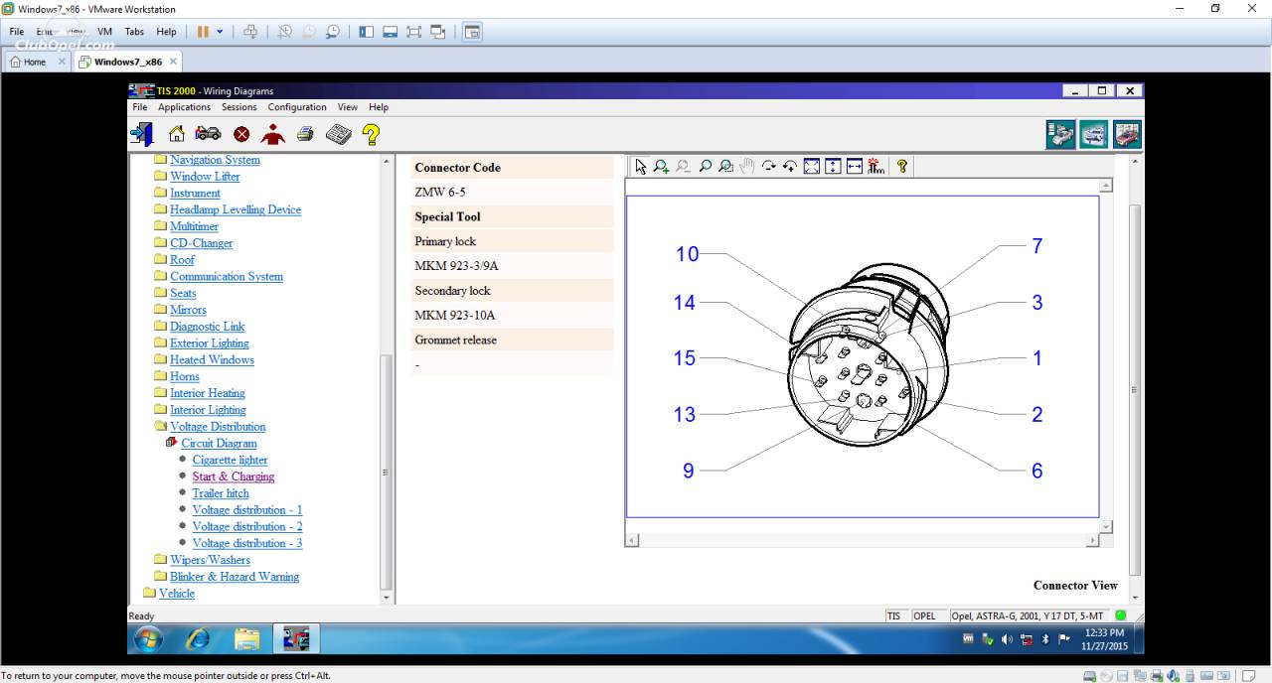The width and height of the screenshot is (1272, 683).
Task: Open the Voltage distribution - 1 link
Action: pos(247,510)
